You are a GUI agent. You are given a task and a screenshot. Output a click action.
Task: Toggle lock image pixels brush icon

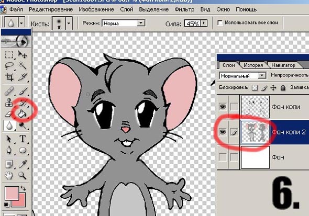pos(264,87)
